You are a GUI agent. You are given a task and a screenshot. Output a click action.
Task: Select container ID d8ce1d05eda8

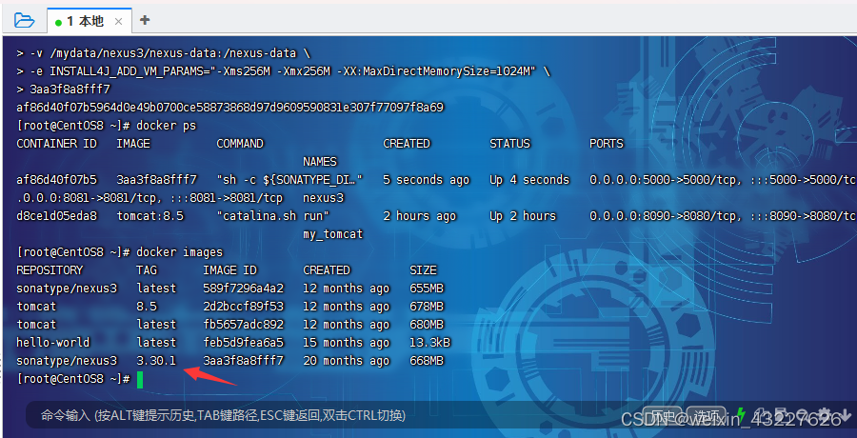pos(57,216)
